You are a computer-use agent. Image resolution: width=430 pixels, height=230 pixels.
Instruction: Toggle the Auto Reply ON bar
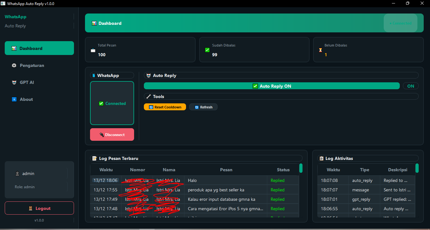click(x=272, y=86)
